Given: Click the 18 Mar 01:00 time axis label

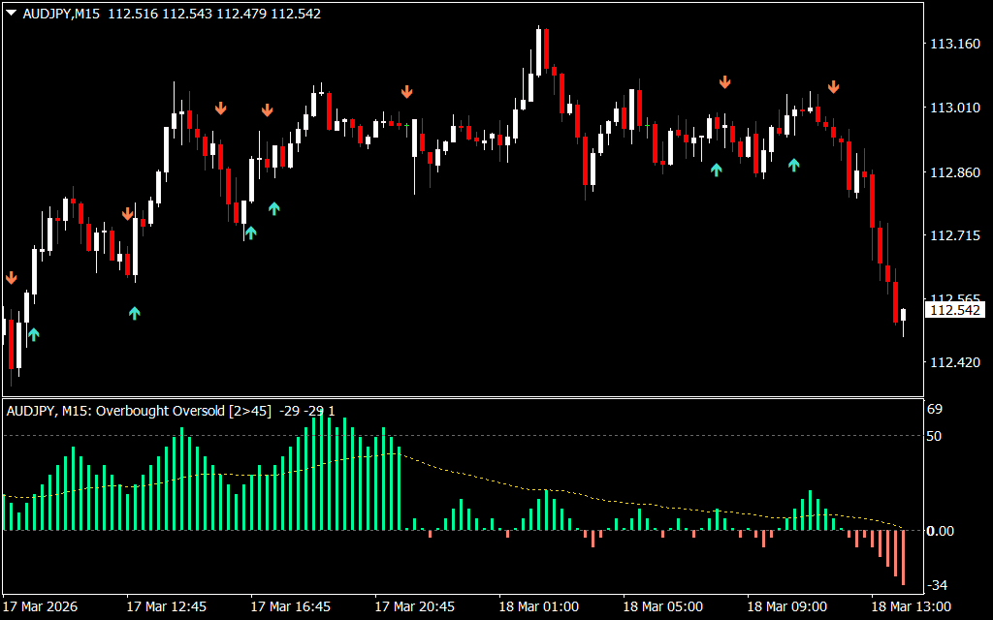Looking at the screenshot, I should point(538,607).
